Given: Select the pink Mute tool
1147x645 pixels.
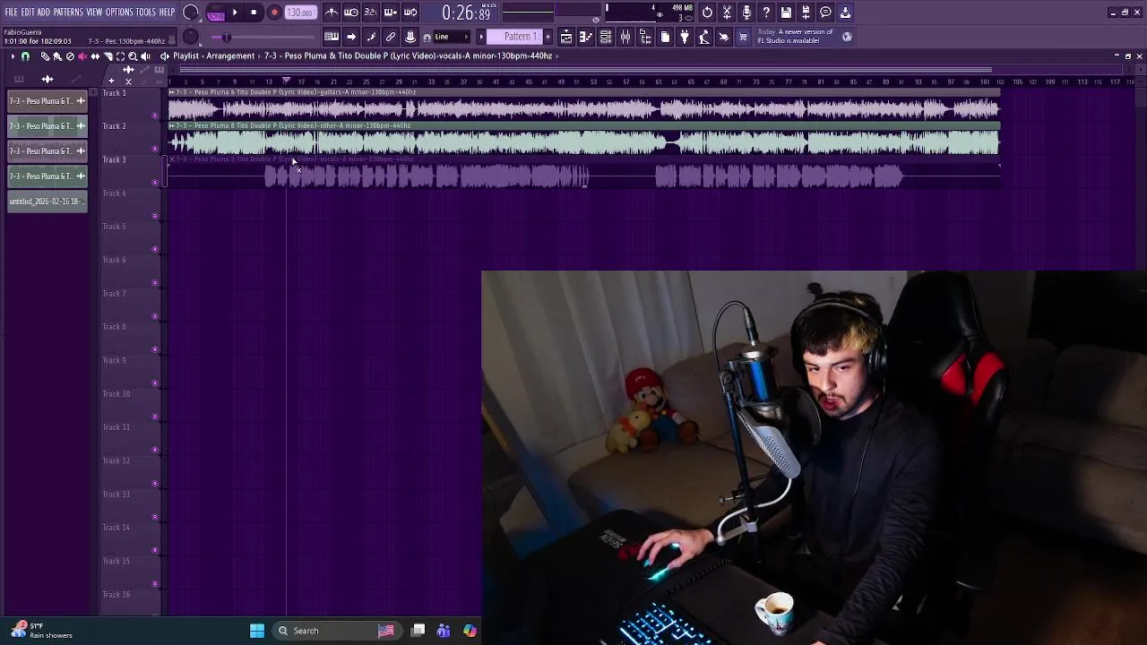Looking at the screenshot, I should (82, 56).
